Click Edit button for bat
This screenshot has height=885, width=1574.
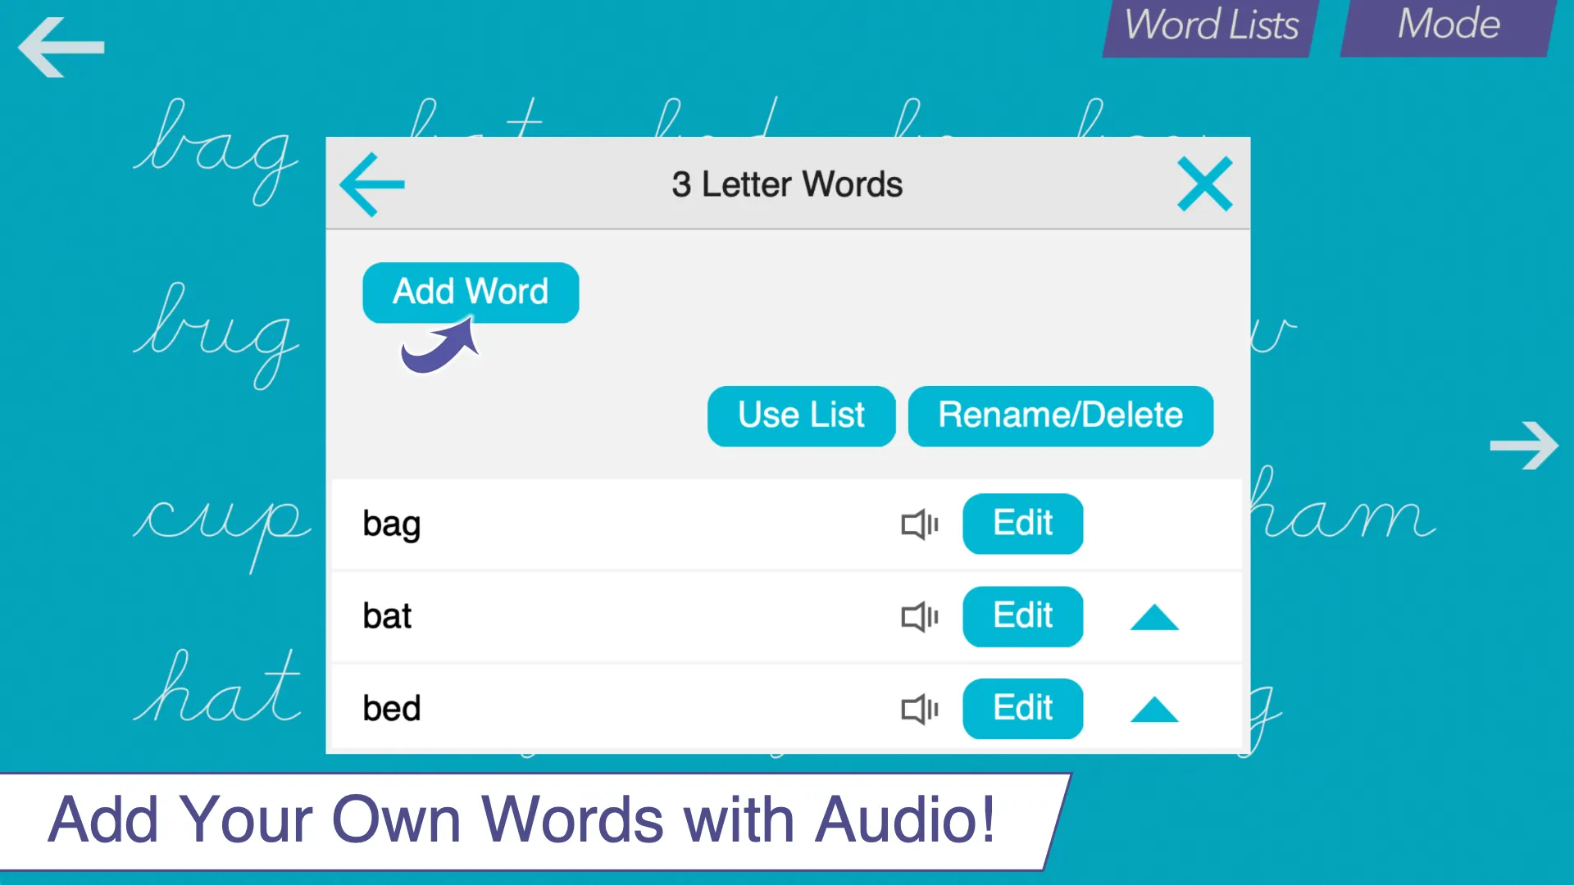(x=1022, y=616)
